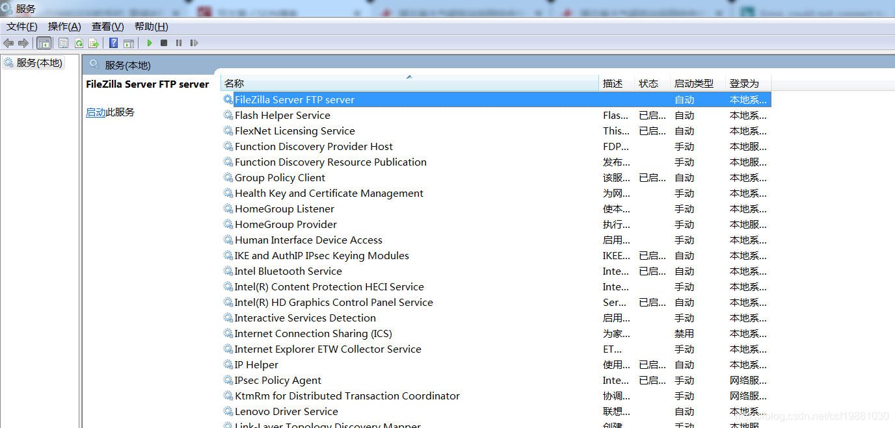Viewport: 895px width, 428px height.
Task: Select Human Interface Device Access name
Action: 308,240
